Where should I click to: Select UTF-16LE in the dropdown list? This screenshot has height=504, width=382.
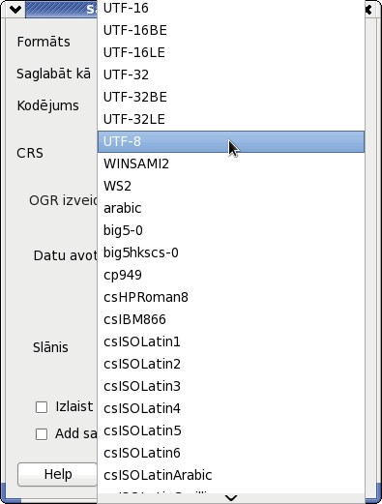coord(231,53)
